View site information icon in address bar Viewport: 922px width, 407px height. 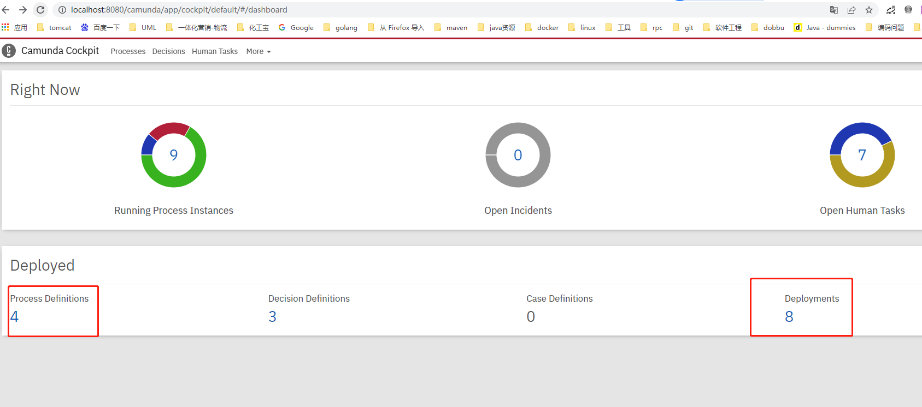point(62,10)
